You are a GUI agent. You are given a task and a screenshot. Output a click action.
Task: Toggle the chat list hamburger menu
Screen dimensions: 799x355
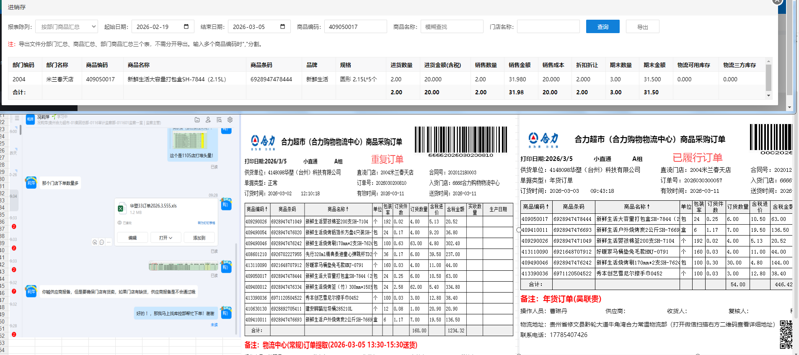[x=17, y=119]
